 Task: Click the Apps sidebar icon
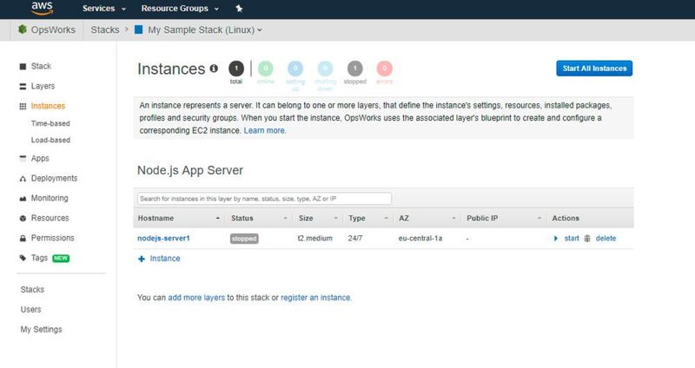pyautogui.click(x=23, y=158)
